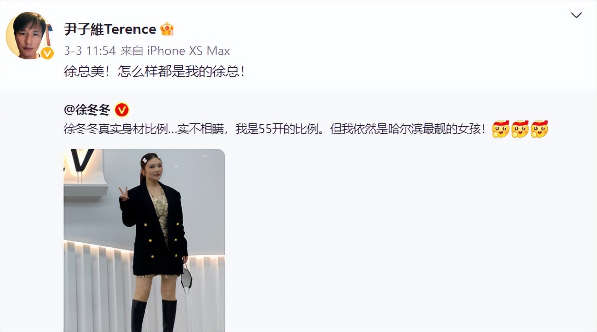
Task: Click blank white header area right of timestamp
Action: pos(391,51)
